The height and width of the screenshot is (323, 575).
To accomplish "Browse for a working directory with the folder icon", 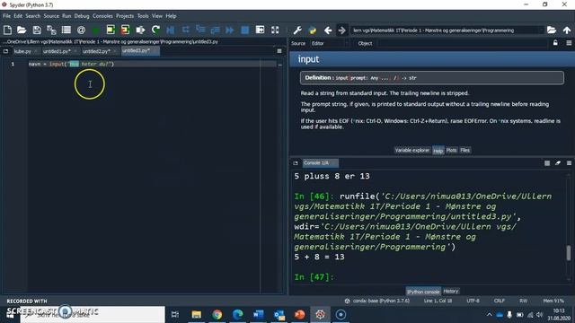I will click(x=552, y=30).
